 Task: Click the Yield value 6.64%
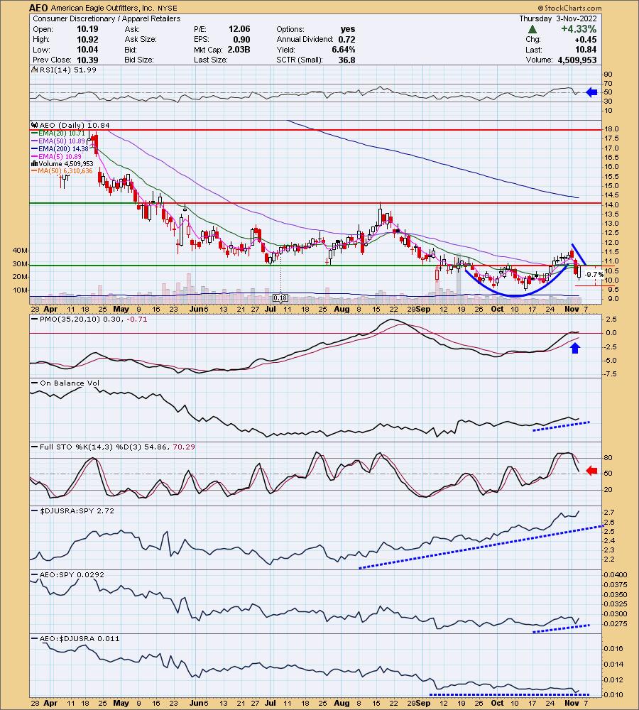pos(343,50)
